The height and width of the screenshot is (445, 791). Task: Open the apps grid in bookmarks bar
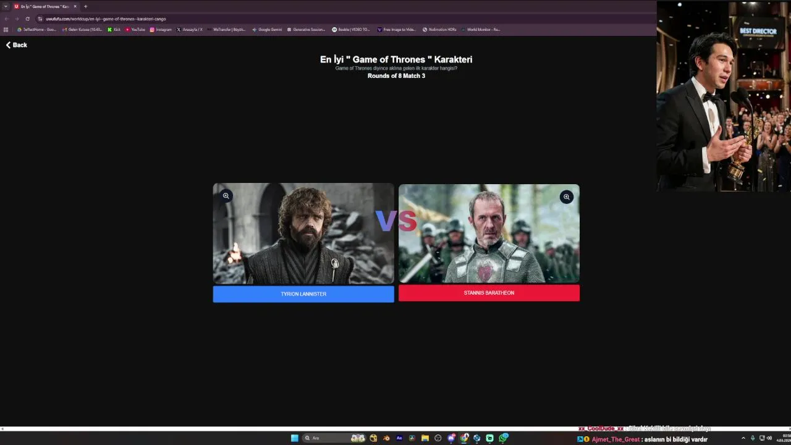[6, 30]
